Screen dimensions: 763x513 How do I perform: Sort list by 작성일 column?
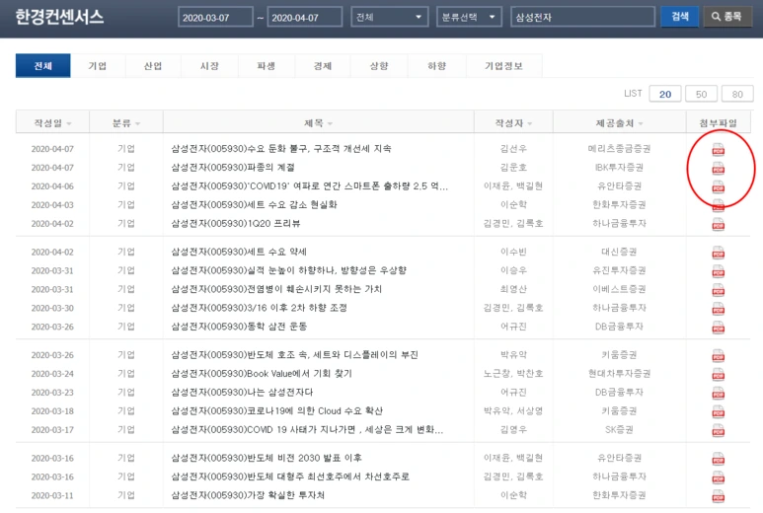click(52, 123)
